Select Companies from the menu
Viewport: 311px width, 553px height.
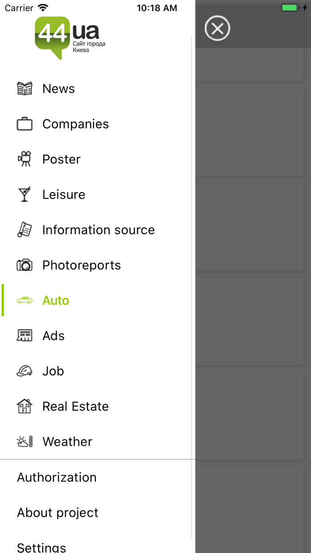(76, 124)
